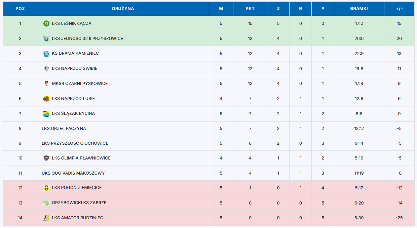Open the UKS Quo Vadis Makoszowy link
The image size is (417, 228).
point(73,173)
